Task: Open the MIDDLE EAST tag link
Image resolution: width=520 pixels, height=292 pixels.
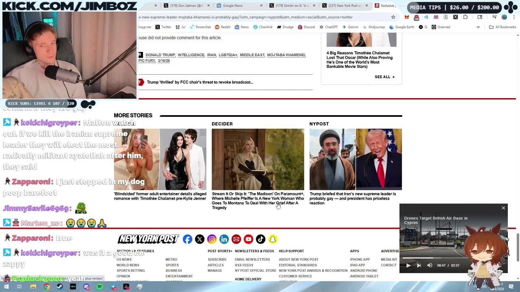Action: pos(252,55)
